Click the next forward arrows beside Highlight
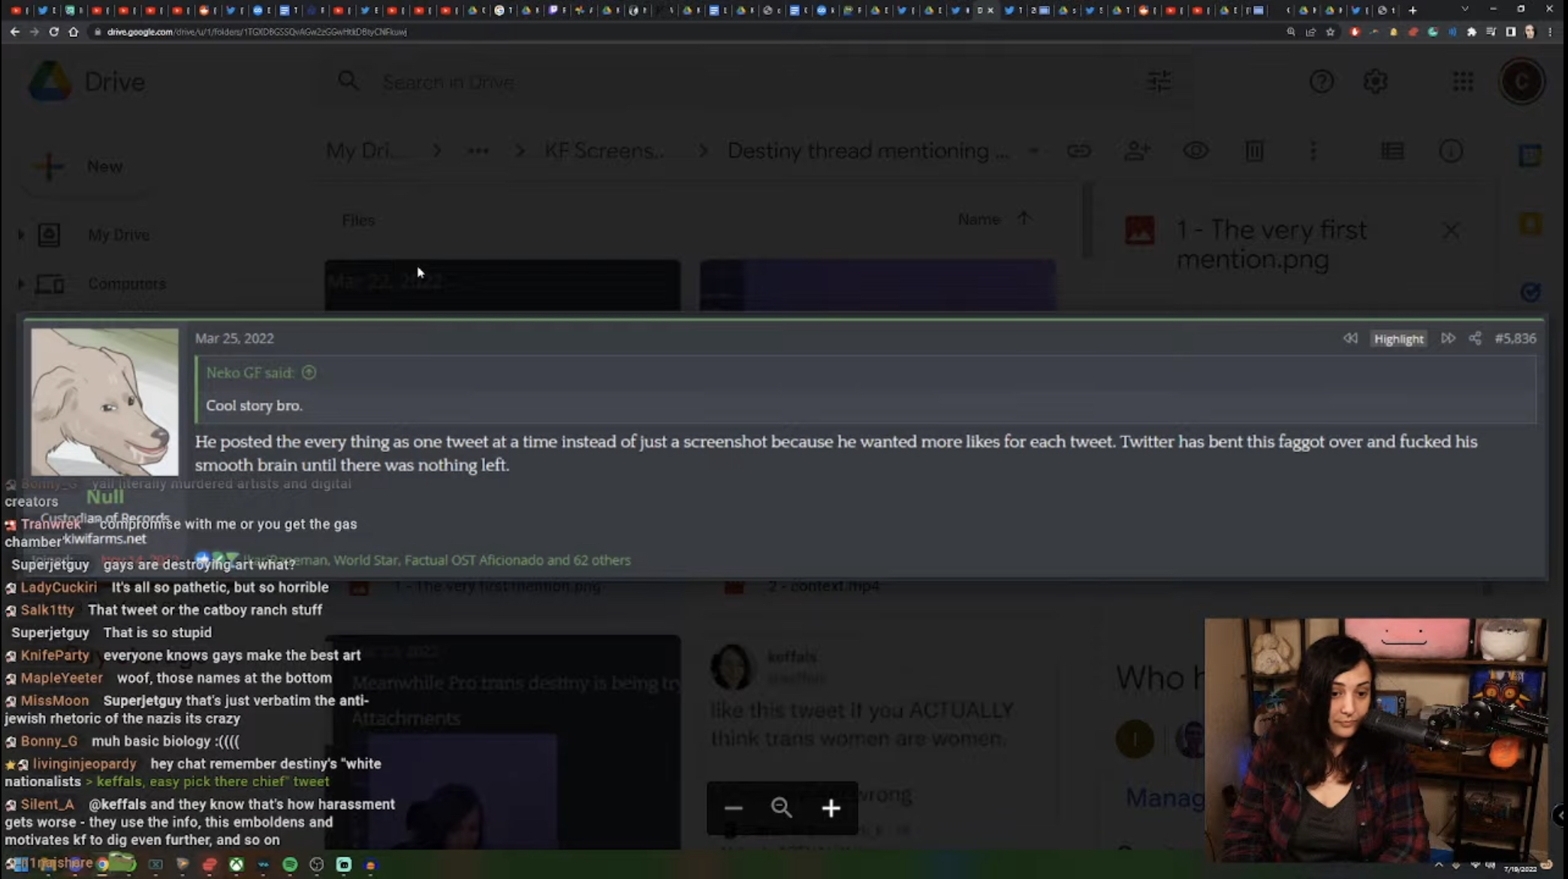 click(x=1448, y=338)
